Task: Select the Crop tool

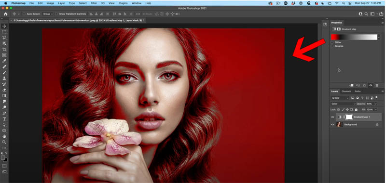Action: click(4, 50)
